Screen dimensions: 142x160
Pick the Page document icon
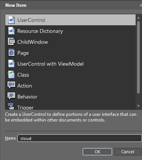point(11,52)
